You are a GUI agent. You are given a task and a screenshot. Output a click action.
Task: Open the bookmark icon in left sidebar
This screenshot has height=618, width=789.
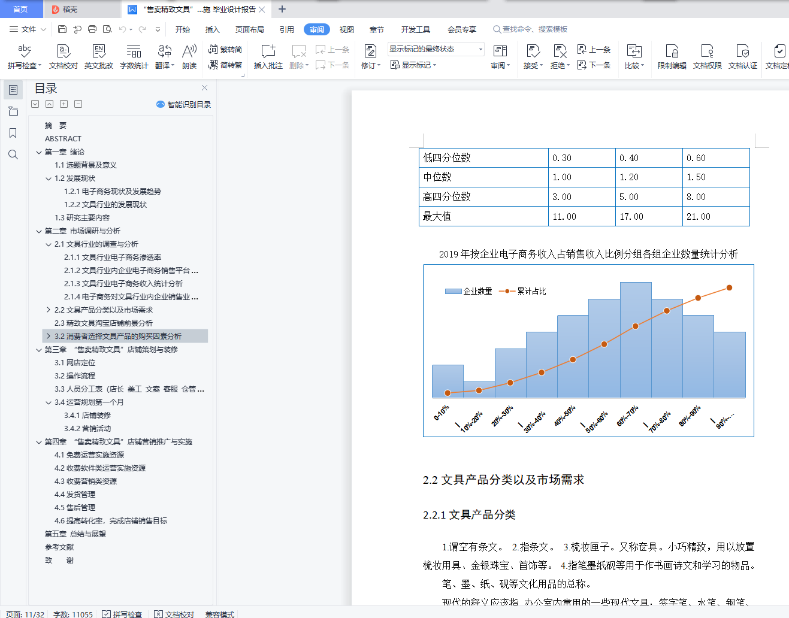click(13, 133)
